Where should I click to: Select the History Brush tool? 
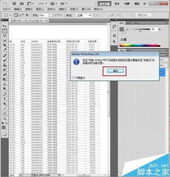pos(5,70)
